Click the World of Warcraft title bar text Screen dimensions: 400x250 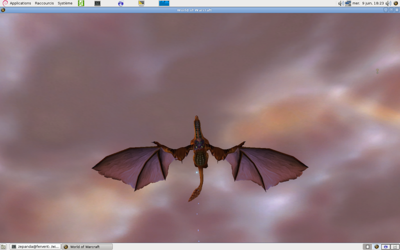[x=195, y=10]
